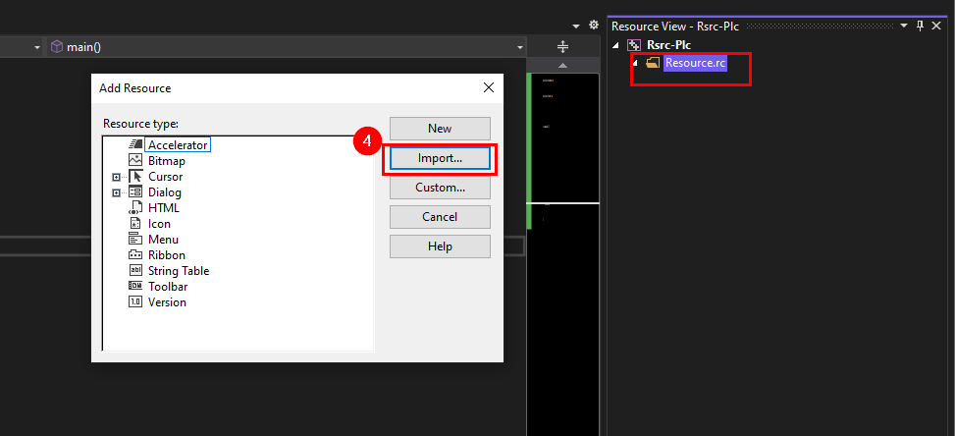Click the Import... button
This screenshot has width=955, height=436.
[440, 158]
